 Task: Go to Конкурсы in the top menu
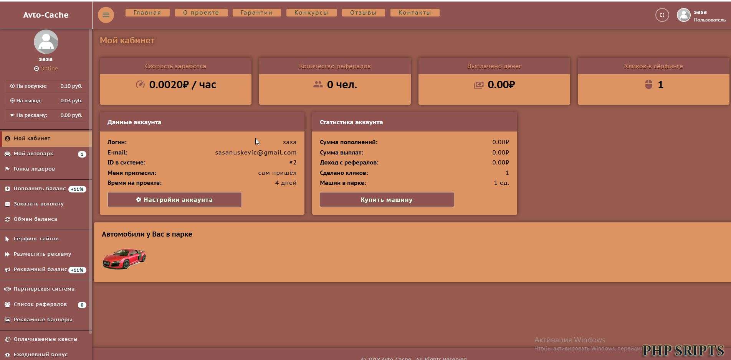coord(311,13)
